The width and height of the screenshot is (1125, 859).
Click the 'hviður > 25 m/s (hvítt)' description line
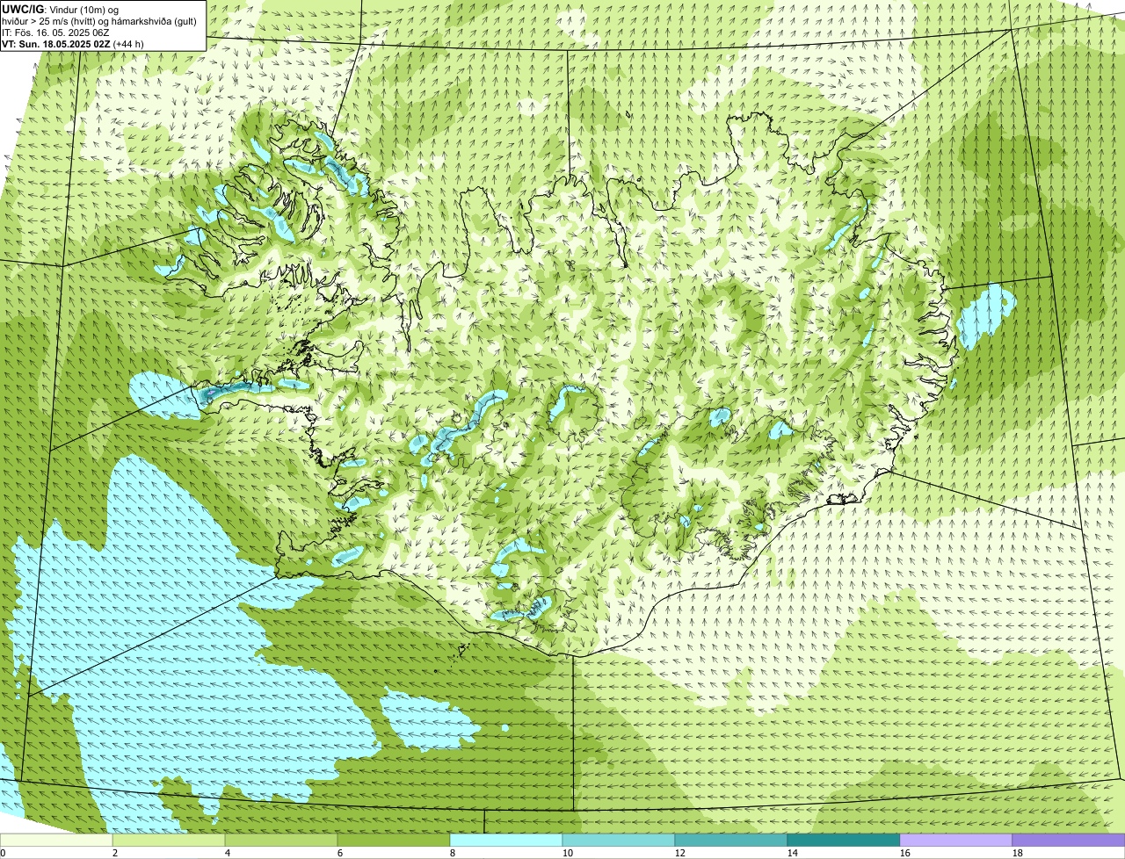[99, 20]
